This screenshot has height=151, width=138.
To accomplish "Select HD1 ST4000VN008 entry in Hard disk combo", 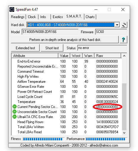I will [71, 25].
